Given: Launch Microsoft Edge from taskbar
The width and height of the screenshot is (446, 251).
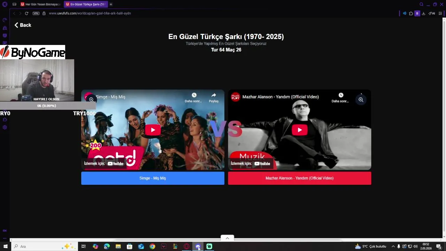Looking at the screenshot, I should [107, 246].
